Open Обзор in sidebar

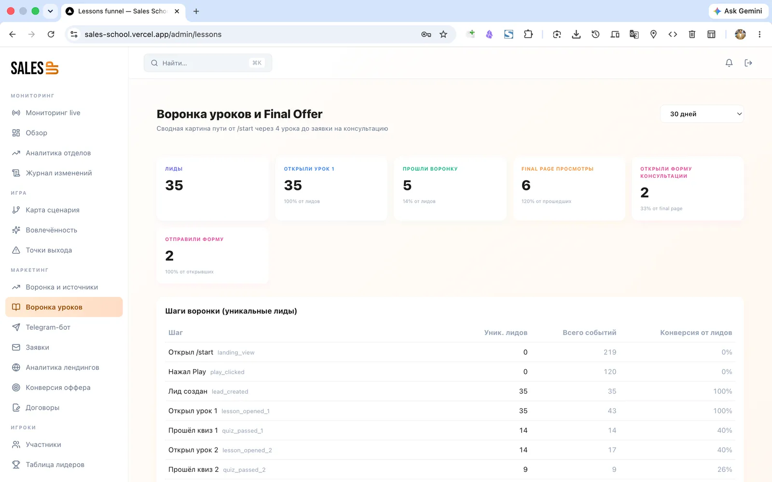tap(64, 133)
